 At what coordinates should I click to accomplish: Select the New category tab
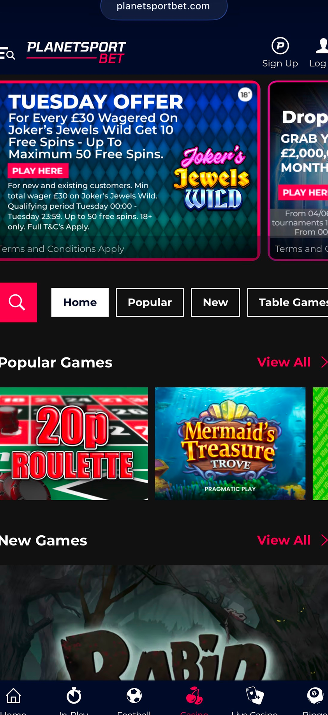coord(215,302)
